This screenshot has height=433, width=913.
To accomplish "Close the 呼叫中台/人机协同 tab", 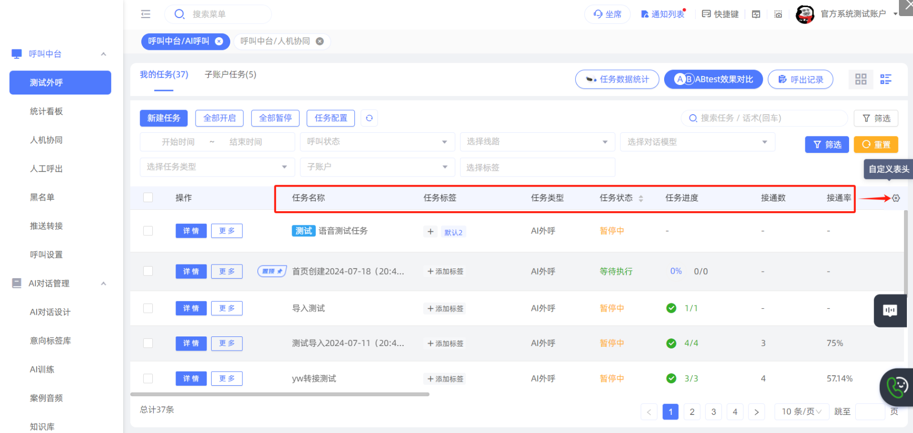I will pyautogui.click(x=320, y=41).
